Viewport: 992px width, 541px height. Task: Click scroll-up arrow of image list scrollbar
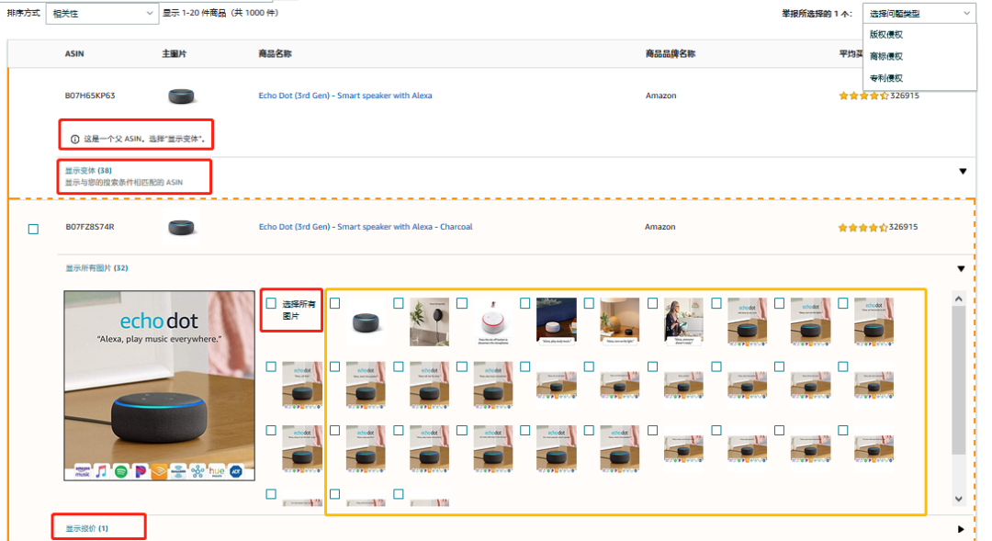coord(958,299)
